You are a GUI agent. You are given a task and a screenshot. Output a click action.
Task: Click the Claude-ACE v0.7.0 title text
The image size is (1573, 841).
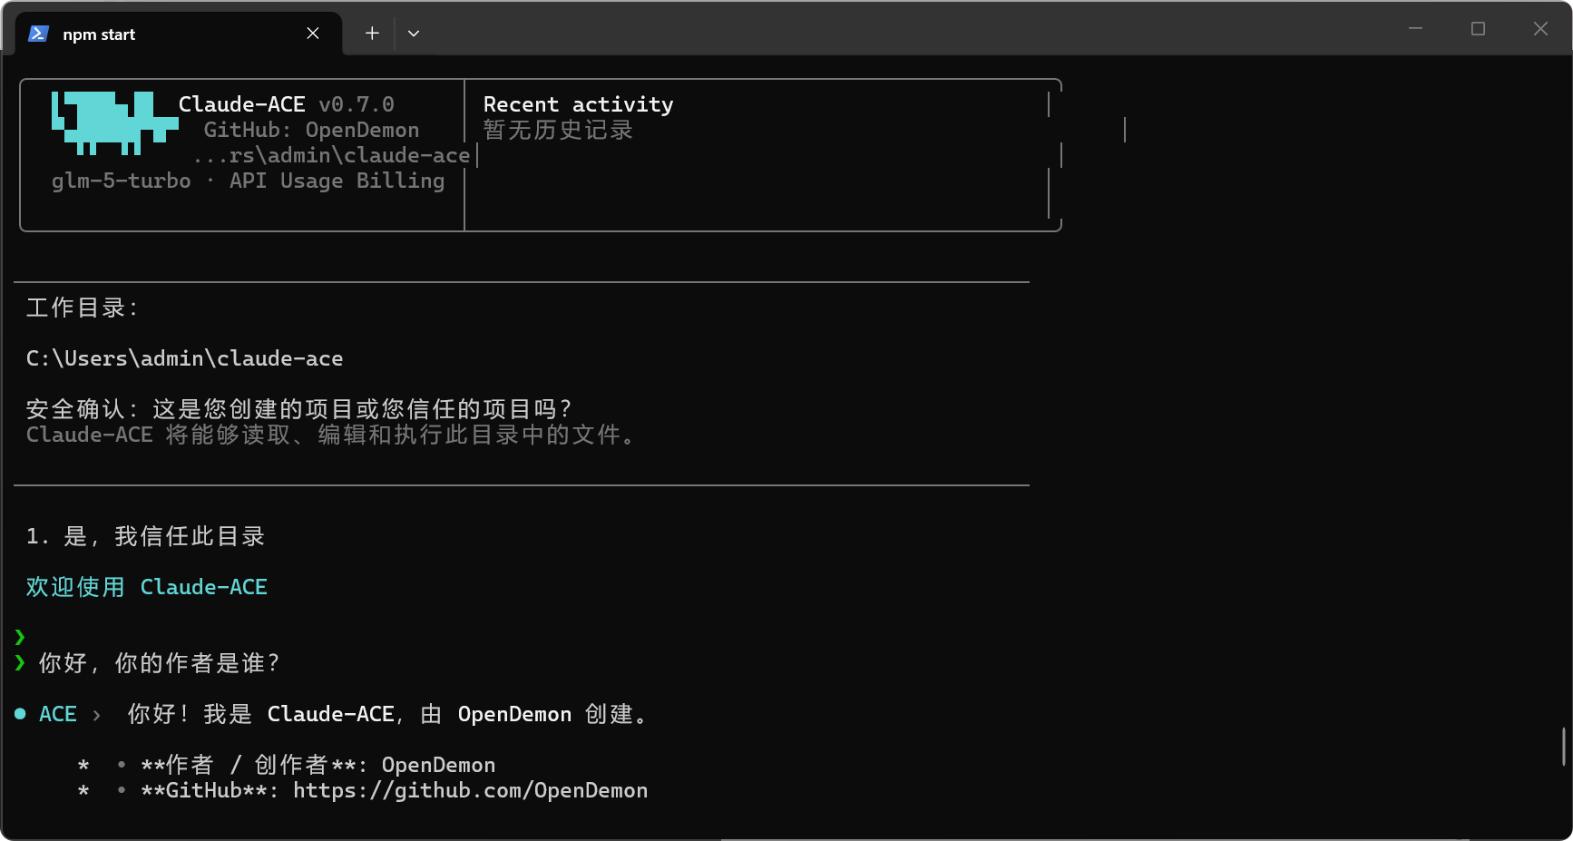[x=286, y=104]
